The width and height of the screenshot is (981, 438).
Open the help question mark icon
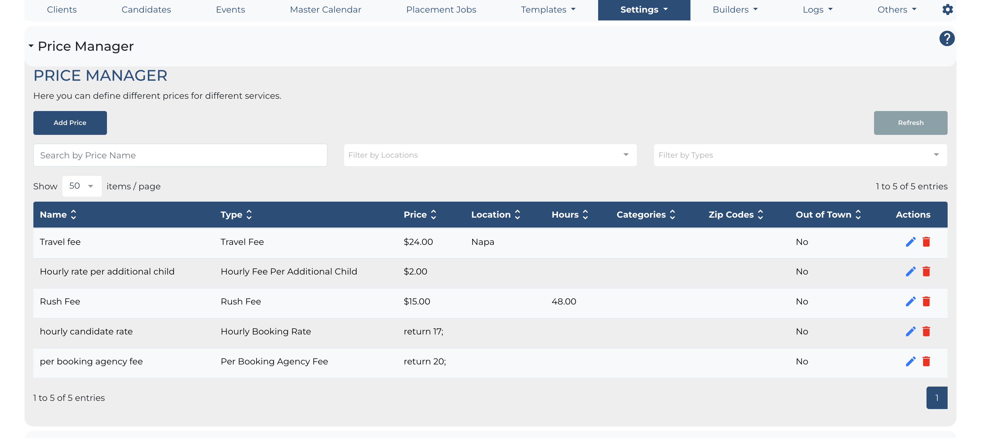pos(947,38)
